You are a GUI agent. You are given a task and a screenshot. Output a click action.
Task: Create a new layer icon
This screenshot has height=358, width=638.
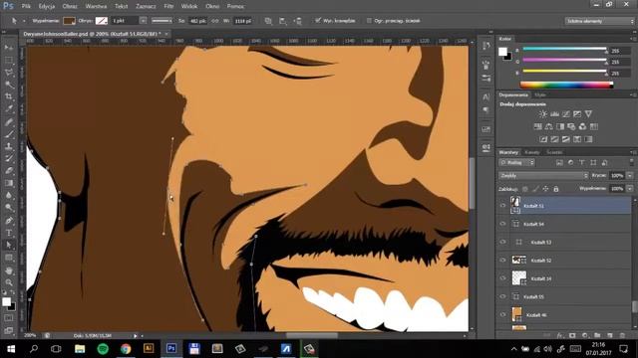[609, 335]
